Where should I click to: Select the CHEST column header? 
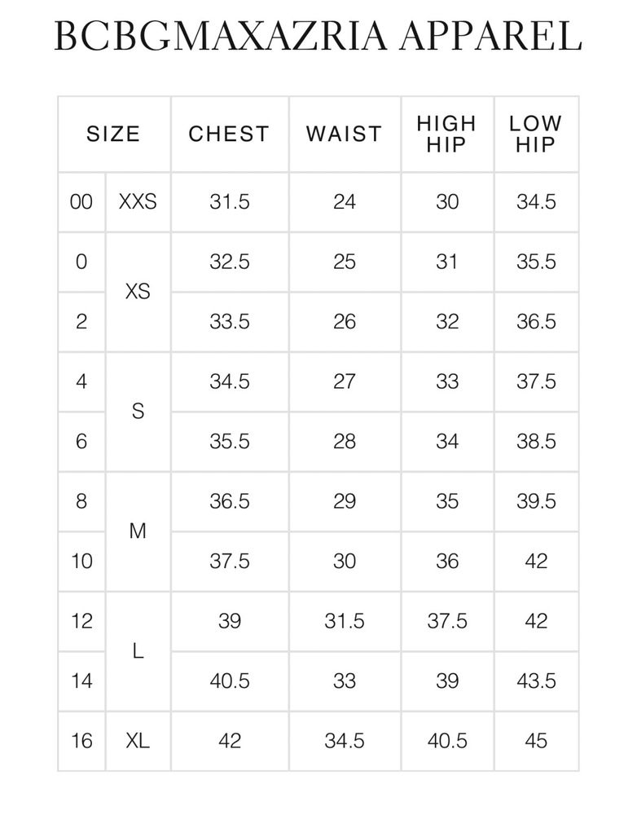point(229,134)
